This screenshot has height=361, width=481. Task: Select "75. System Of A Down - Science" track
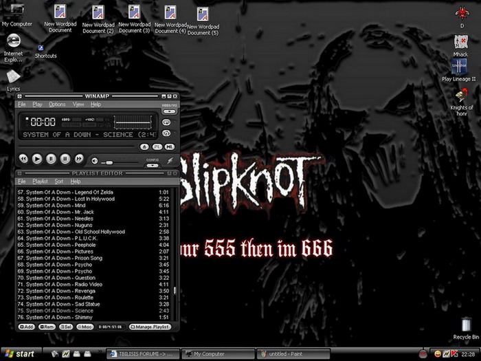click(93, 311)
